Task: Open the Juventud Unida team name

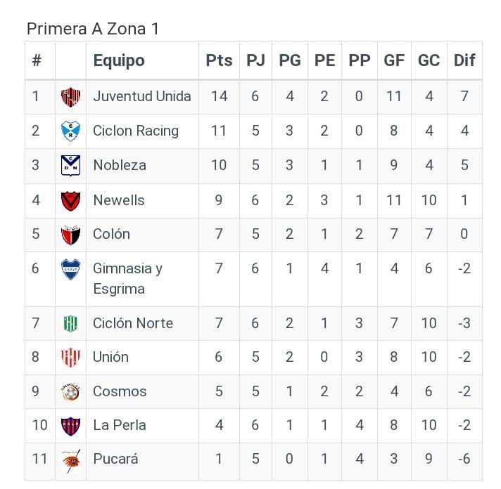Action: point(141,96)
